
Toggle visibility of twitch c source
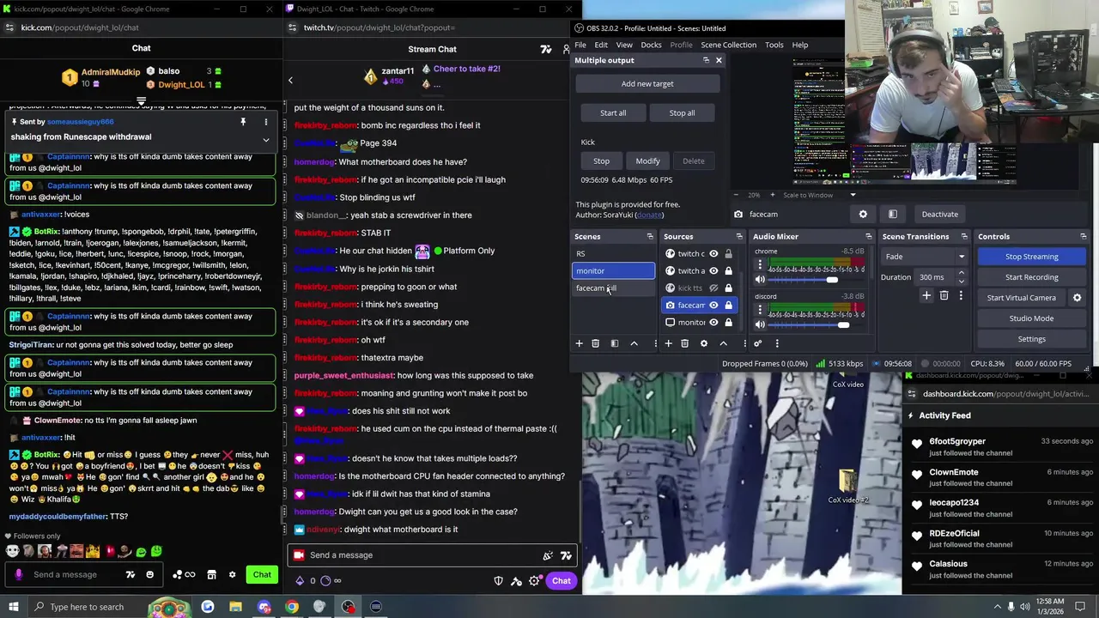(x=713, y=254)
